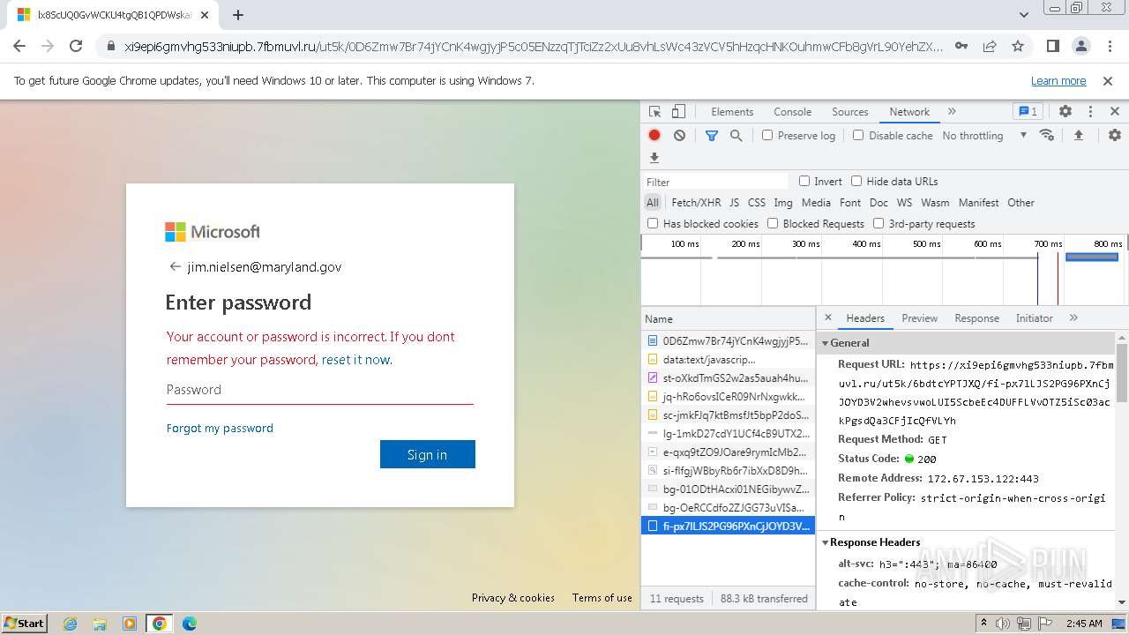The height and width of the screenshot is (635, 1129).
Task: Filter requests by Img type
Action: tap(783, 203)
